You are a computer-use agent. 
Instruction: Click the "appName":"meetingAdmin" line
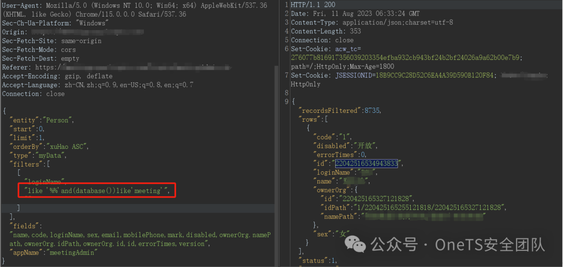(54, 252)
